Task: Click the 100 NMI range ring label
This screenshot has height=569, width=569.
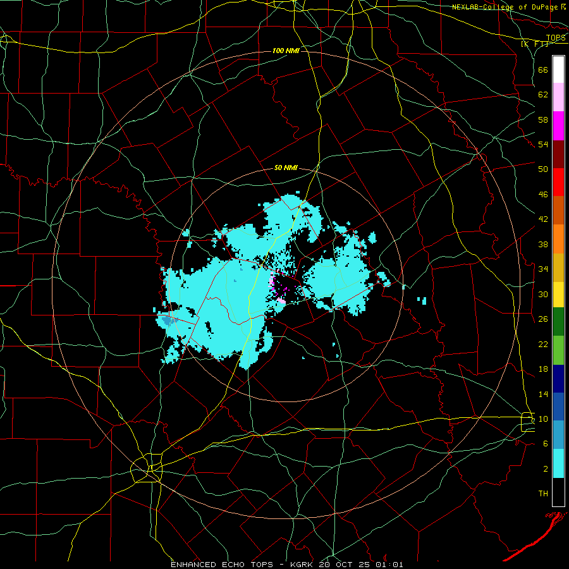Action: click(286, 51)
